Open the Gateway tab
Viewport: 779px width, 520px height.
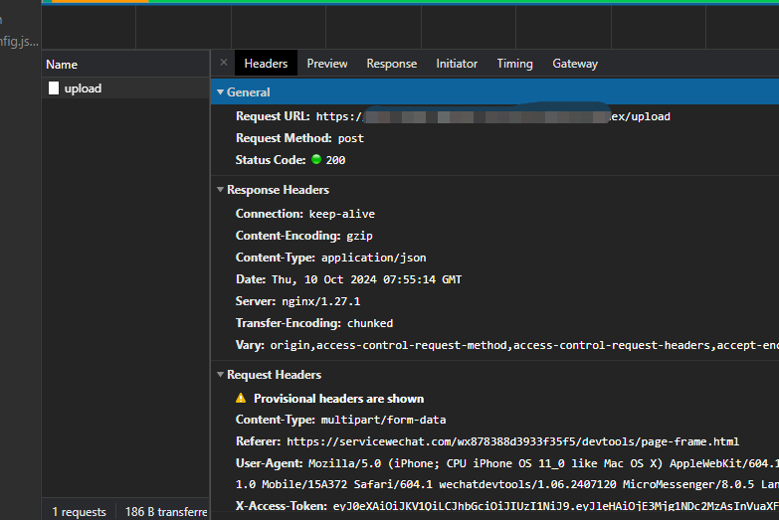pos(575,63)
